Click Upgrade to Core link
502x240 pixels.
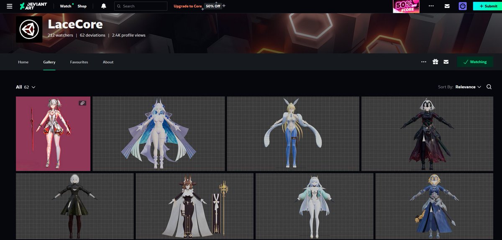[x=188, y=6]
